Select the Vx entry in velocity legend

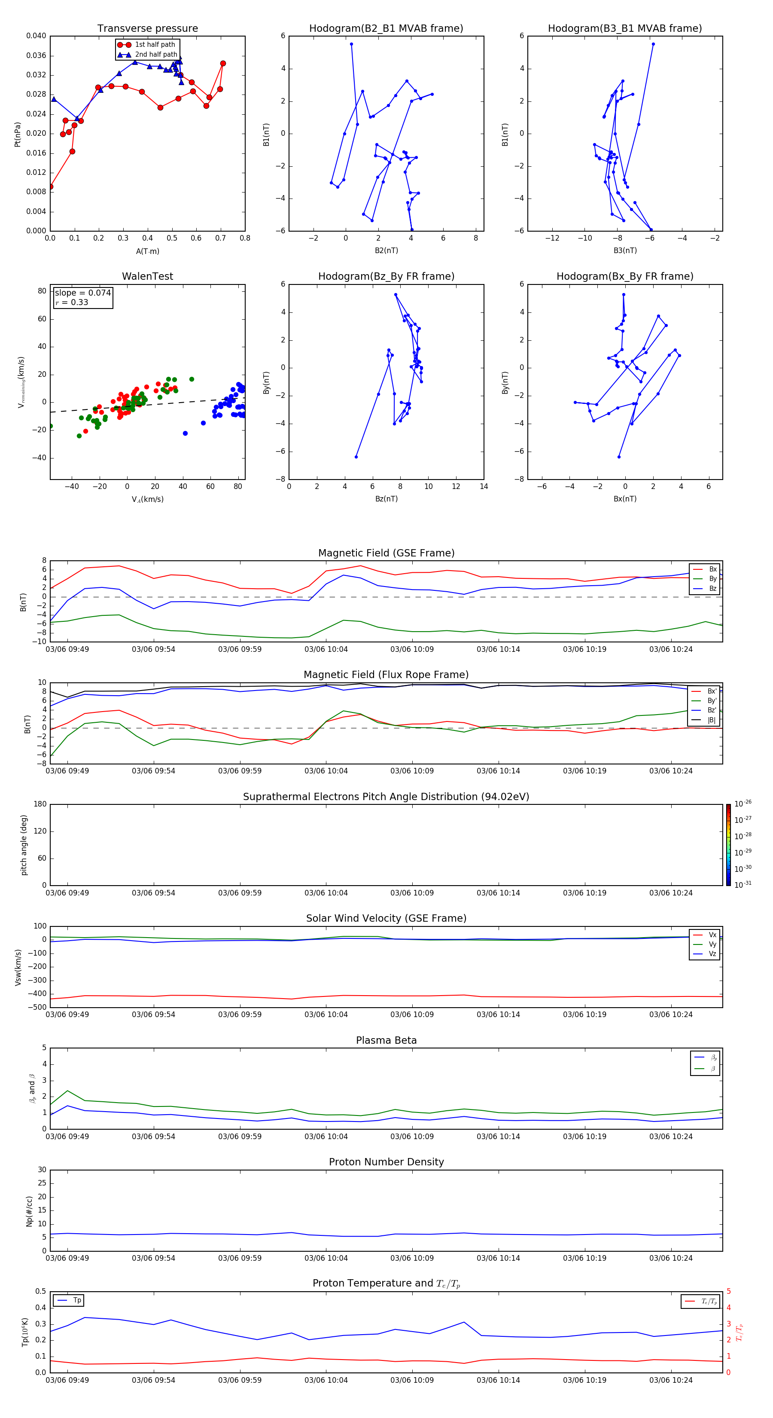click(705, 935)
